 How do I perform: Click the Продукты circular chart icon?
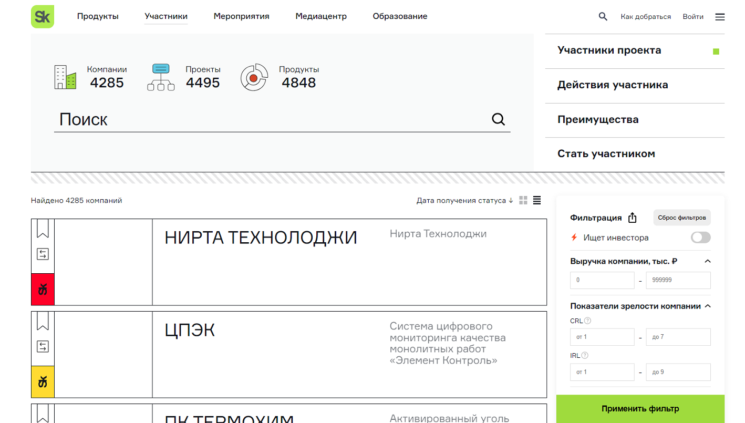(x=254, y=77)
